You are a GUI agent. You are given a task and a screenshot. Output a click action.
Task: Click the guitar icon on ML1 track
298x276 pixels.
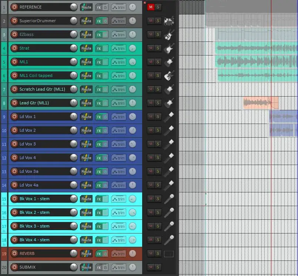pos(169,62)
